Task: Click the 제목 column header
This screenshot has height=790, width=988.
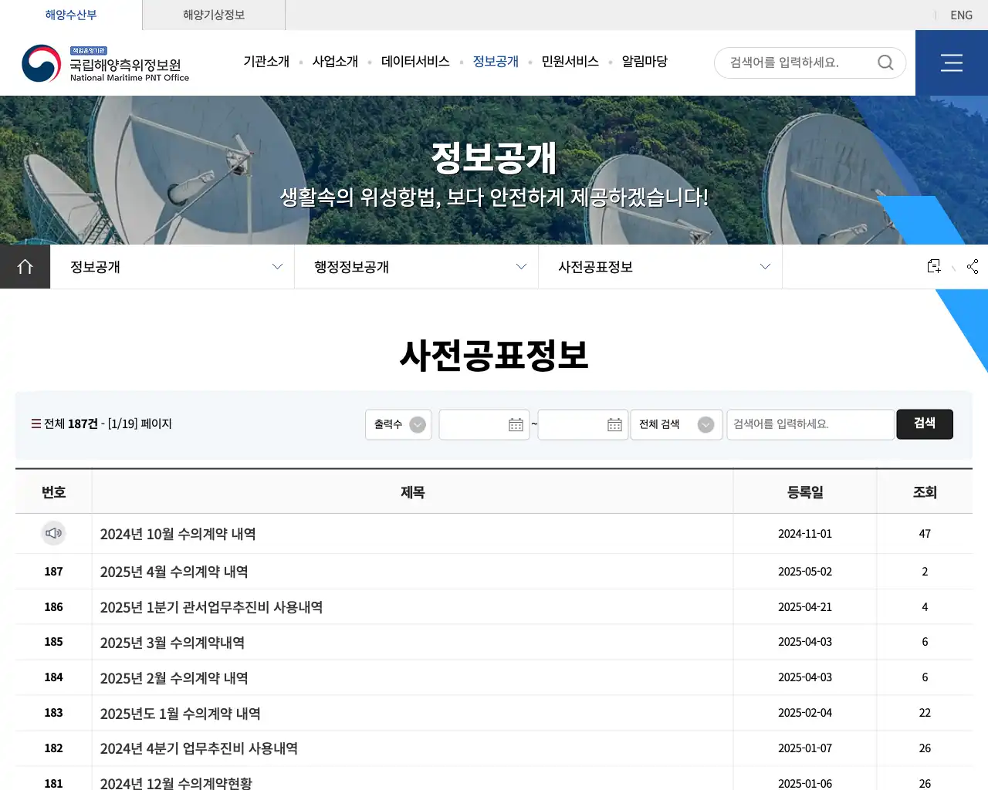Action: point(412,492)
